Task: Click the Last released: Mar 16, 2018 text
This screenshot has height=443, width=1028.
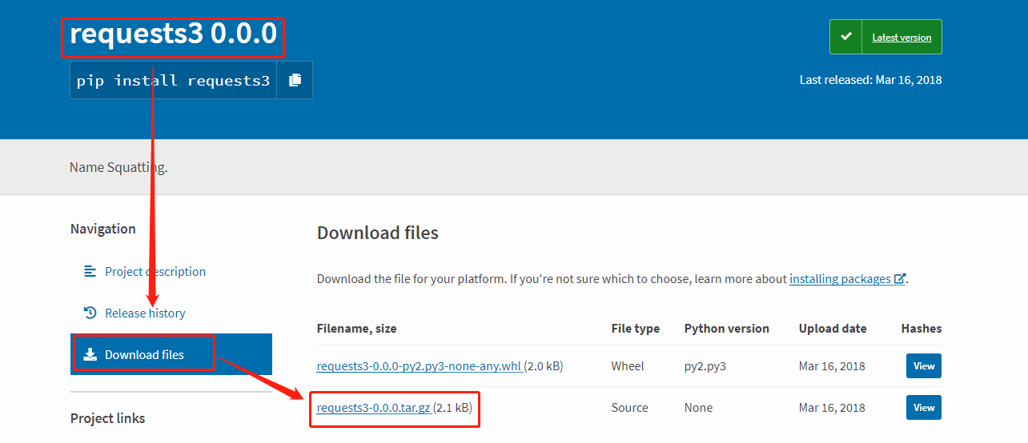Action: pyautogui.click(x=870, y=80)
